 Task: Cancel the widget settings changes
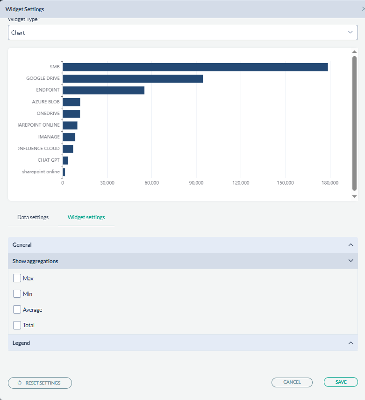point(292,382)
